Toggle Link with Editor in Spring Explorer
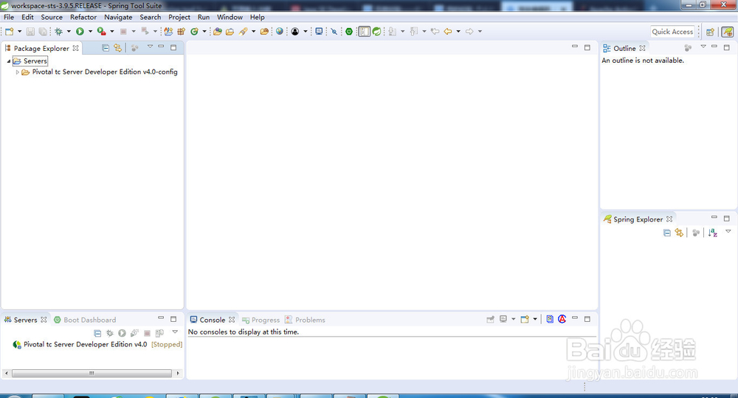 679,233
